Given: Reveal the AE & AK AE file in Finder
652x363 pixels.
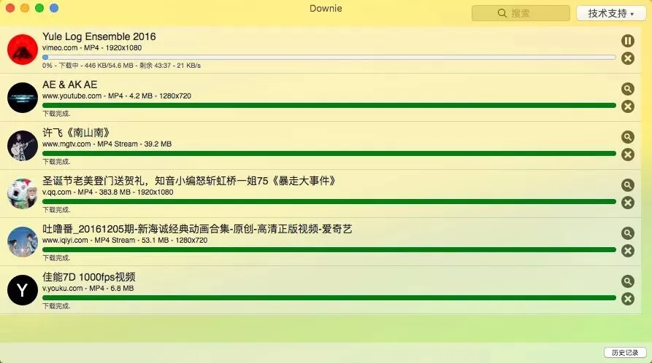Looking at the screenshot, I should click(x=627, y=89).
